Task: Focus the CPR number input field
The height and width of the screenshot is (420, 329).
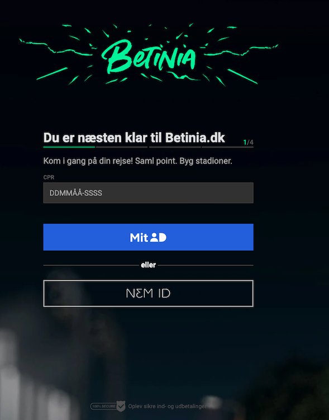Action: pyautogui.click(x=148, y=193)
